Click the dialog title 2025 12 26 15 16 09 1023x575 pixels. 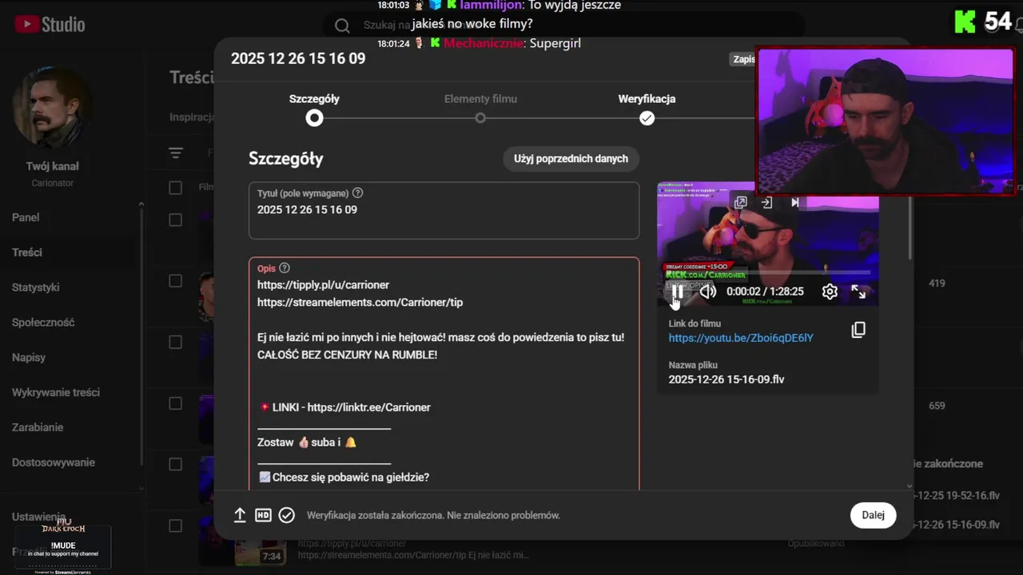coord(298,58)
